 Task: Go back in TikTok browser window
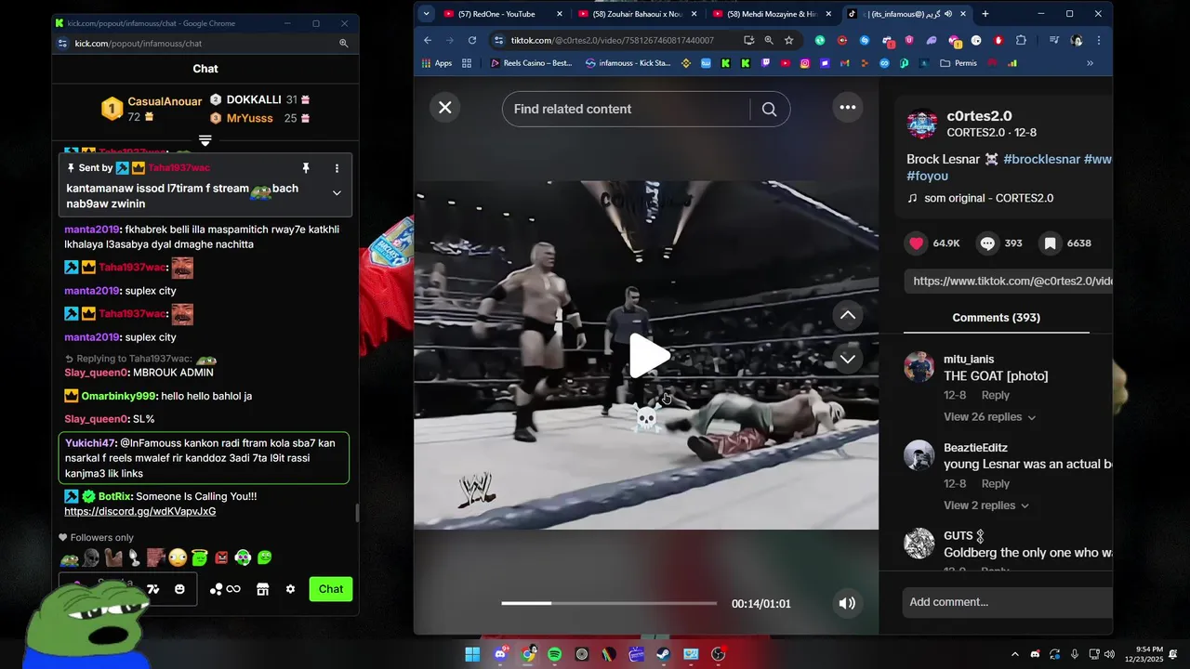[x=428, y=40]
